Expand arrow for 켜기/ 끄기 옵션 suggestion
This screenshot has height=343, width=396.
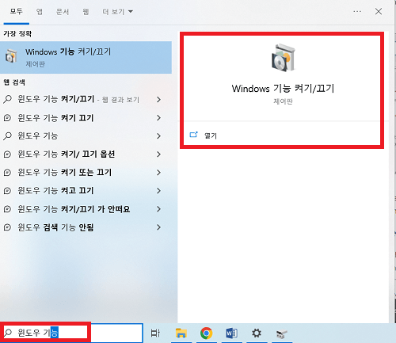(x=158, y=154)
